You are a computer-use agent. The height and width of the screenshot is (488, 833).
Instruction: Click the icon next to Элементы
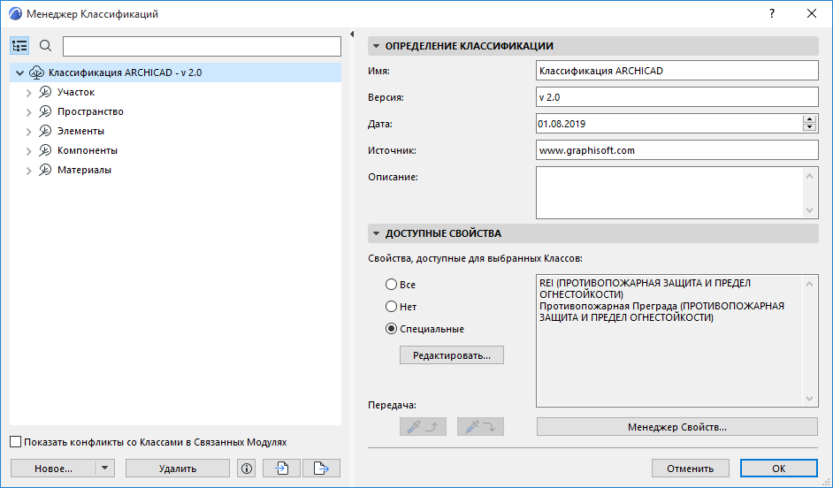click(x=45, y=131)
